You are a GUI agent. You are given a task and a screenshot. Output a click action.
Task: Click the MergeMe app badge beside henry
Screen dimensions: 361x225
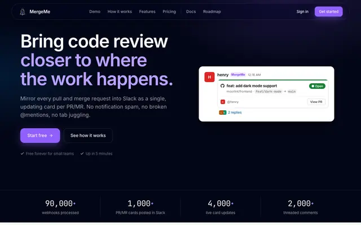[238, 75]
